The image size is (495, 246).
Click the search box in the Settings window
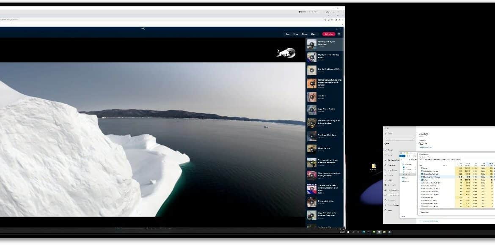(400, 139)
